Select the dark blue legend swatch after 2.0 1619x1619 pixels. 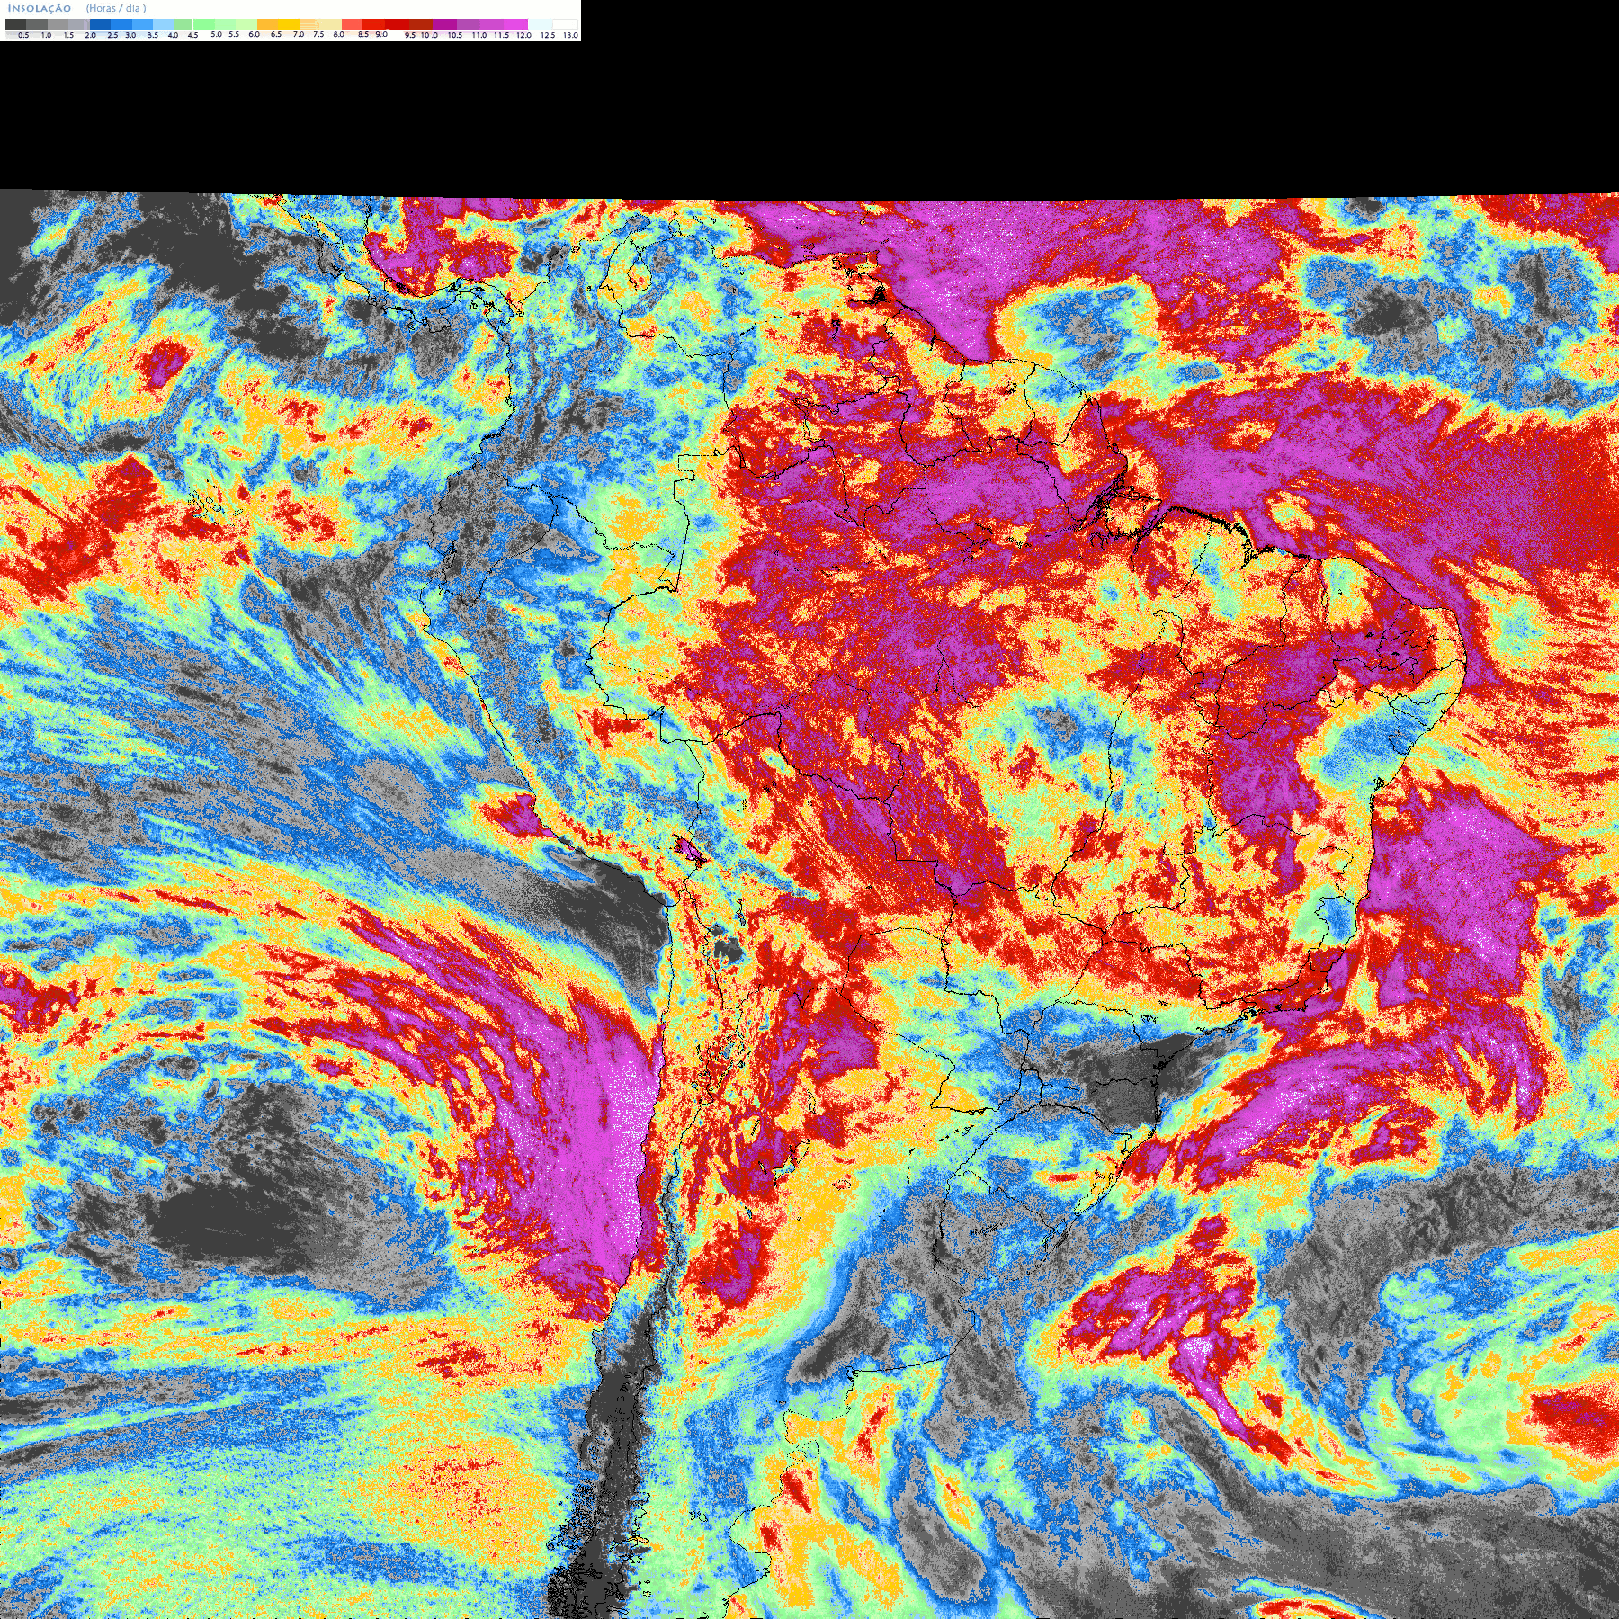click(100, 24)
